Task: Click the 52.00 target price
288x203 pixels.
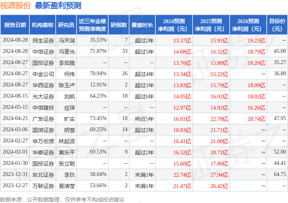Action: click(x=280, y=152)
